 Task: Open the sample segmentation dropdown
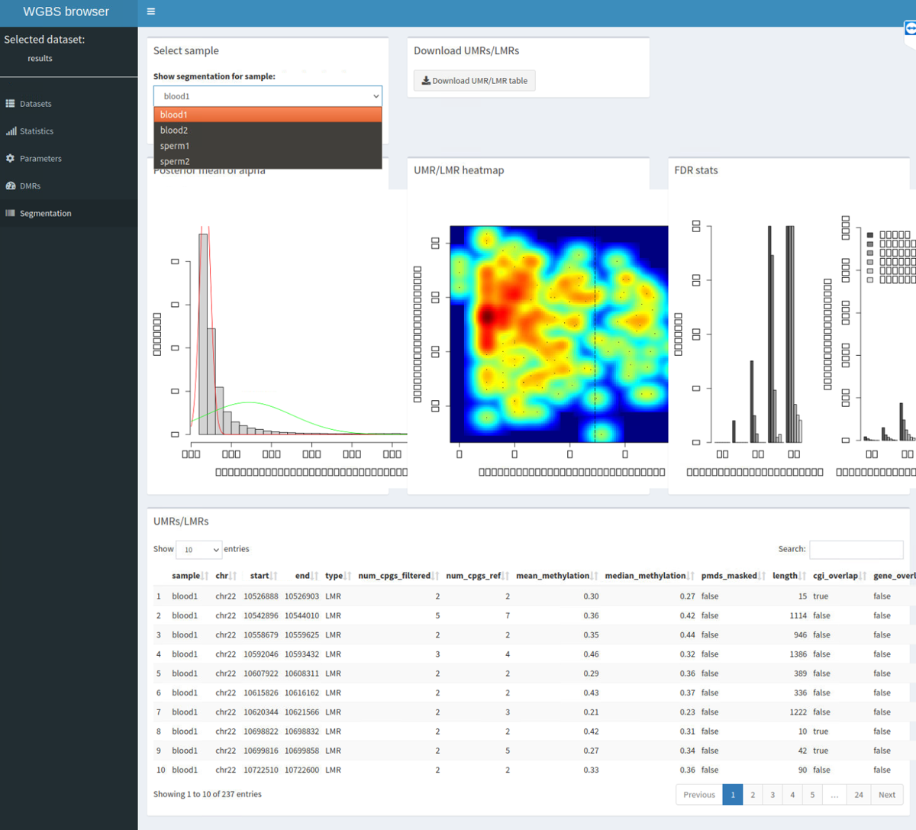click(267, 96)
